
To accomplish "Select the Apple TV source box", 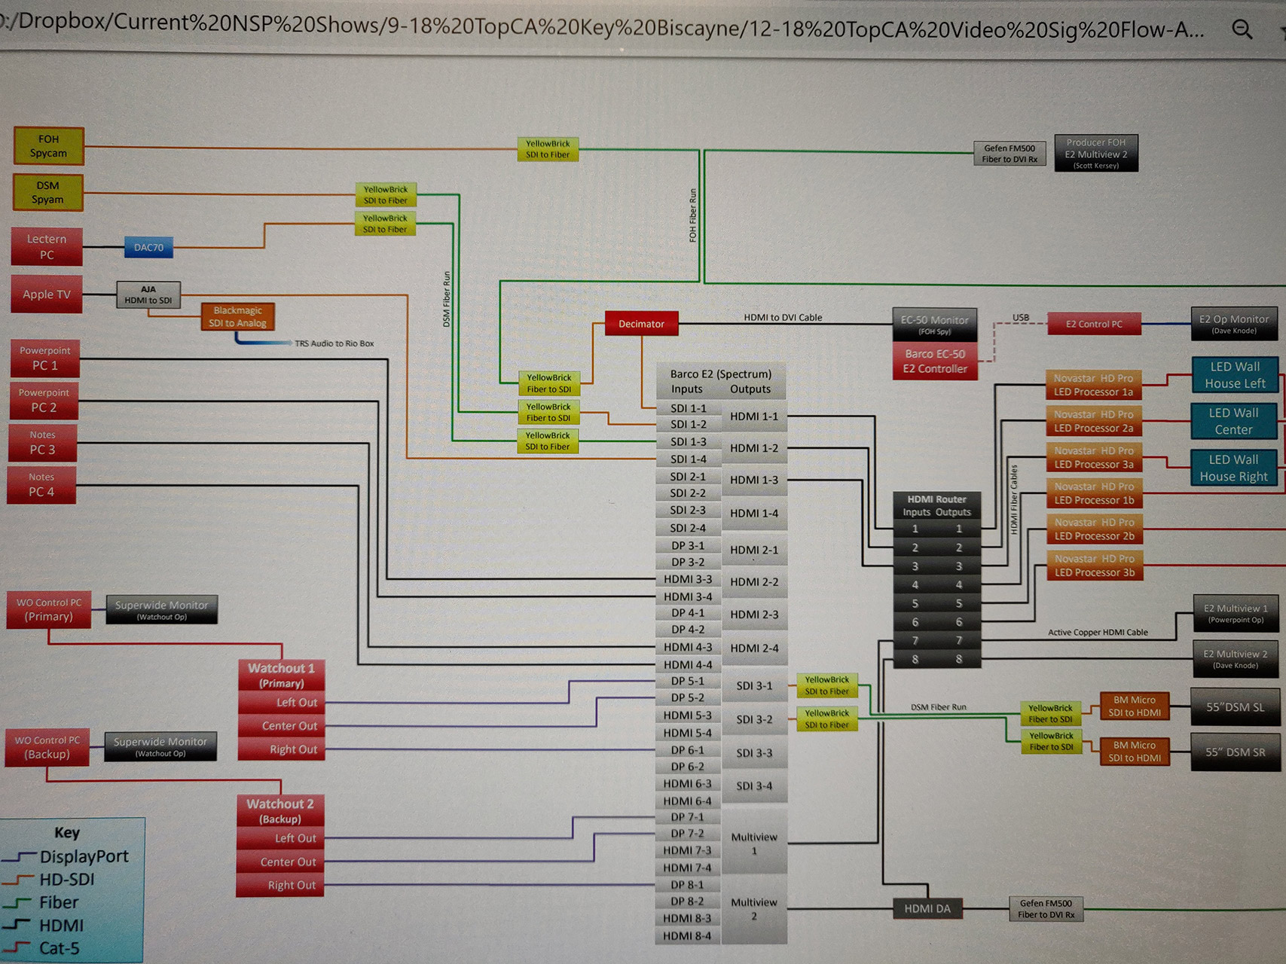I will (47, 294).
